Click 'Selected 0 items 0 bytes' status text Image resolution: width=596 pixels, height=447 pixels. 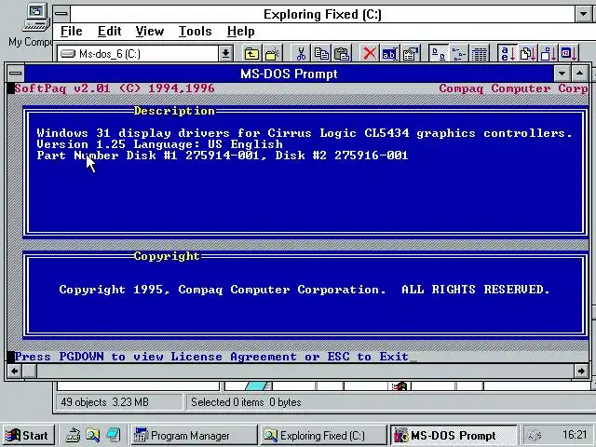(246, 402)
